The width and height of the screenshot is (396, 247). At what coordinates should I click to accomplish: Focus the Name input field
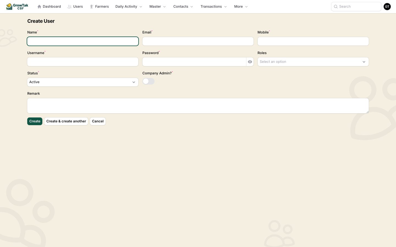pos(83,41)
